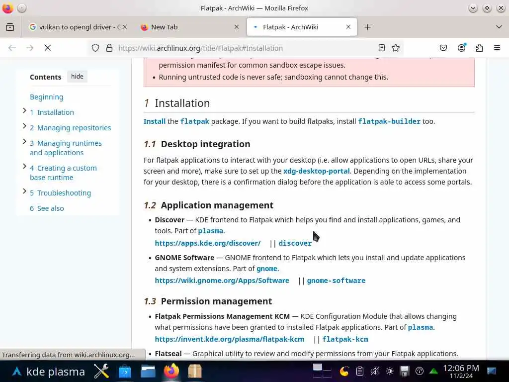The height and width of the screenshot is (382, 509).
Task: Open the brightness tray icon
Action: 390,371
